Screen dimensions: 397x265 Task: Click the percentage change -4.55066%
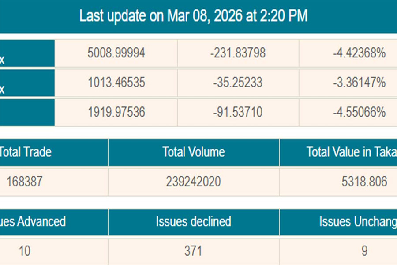[x=359, y=112]
